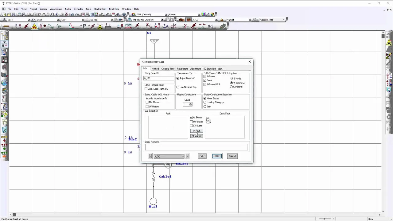Click the Study Remarks text field
This screenshot has width=393, height=221.
click(196, 147)
